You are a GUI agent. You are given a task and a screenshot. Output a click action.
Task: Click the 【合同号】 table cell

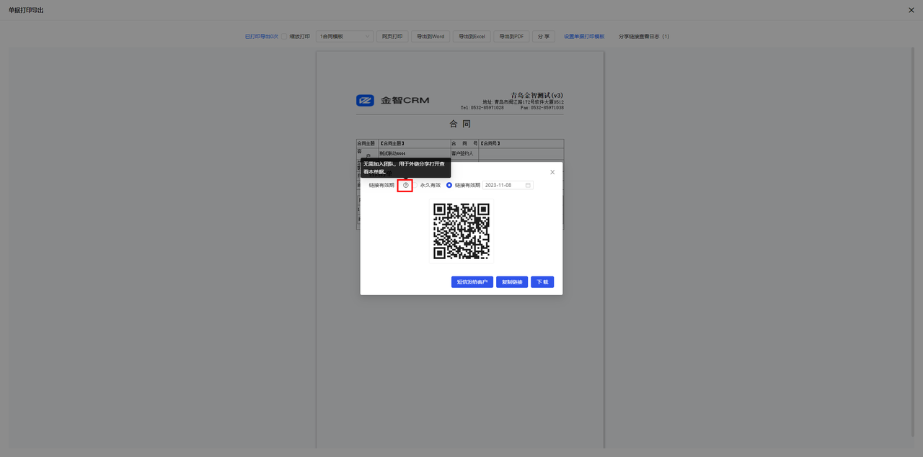click(521, 143)
